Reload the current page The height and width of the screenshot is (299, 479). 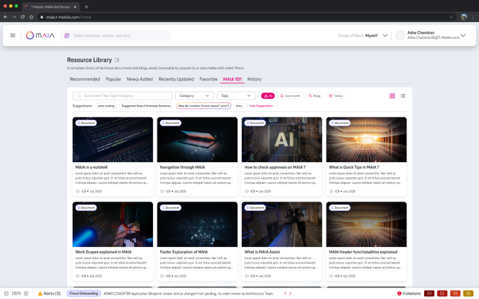coord(23,17)
